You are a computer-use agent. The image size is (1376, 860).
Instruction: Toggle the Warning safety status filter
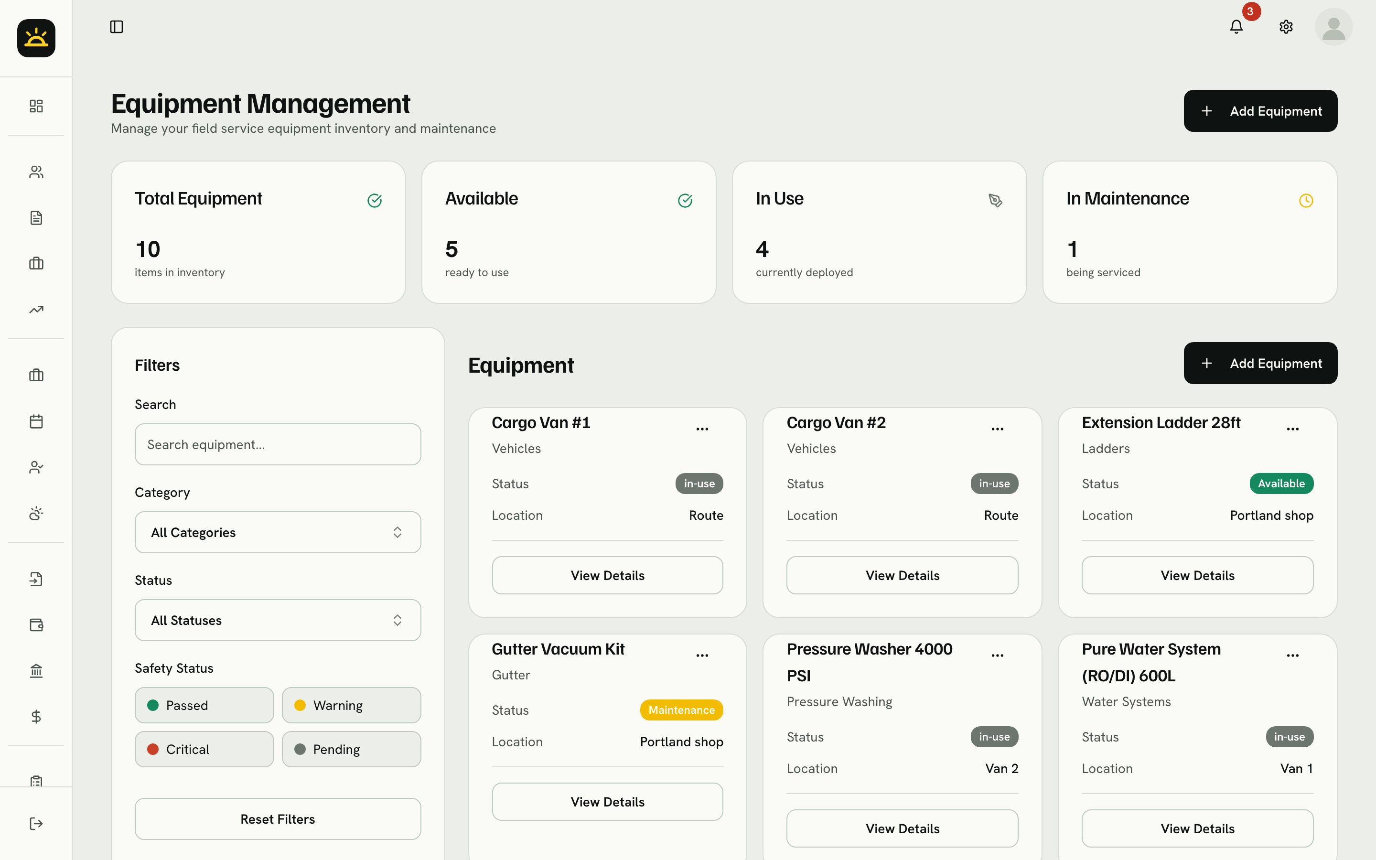[351, 705]
